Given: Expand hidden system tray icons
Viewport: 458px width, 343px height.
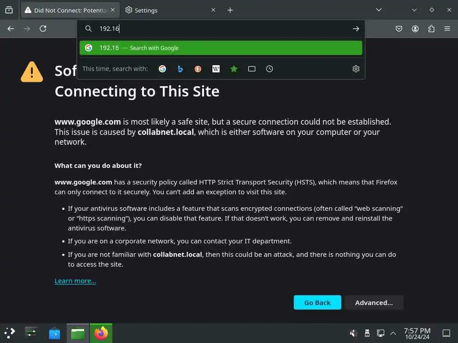Looking at the screenshot, I should click(x=393, y=333).
